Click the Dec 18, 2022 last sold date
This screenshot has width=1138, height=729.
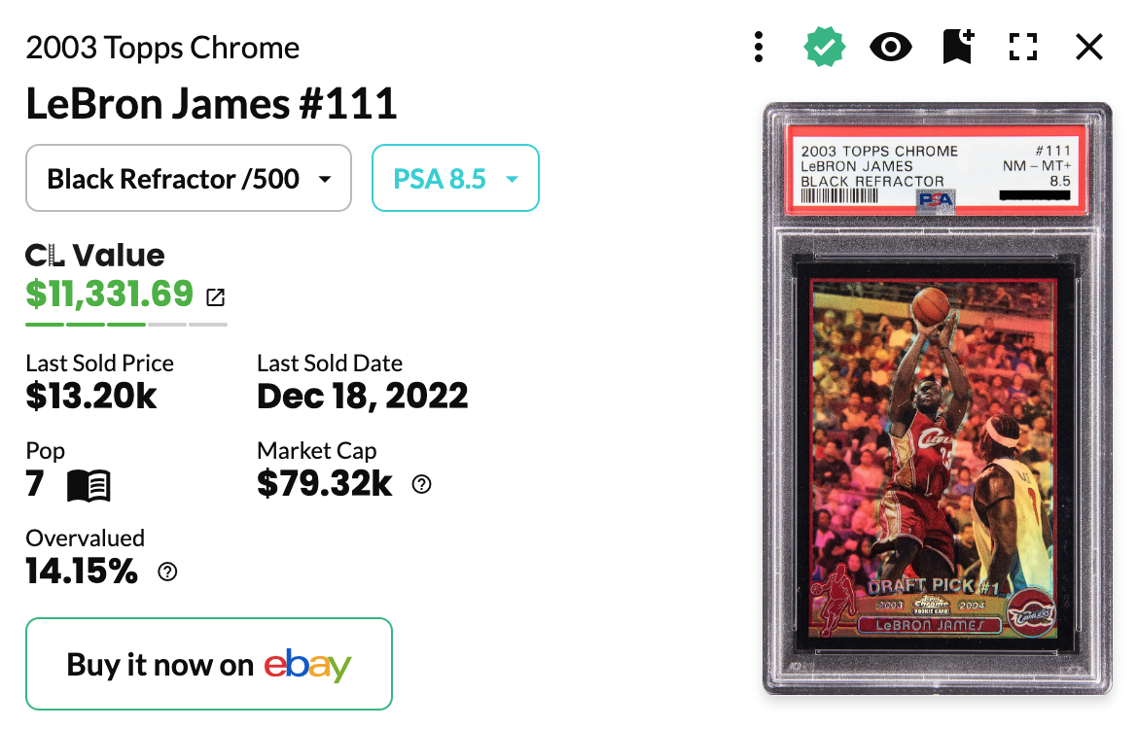(x=363, y=396)
